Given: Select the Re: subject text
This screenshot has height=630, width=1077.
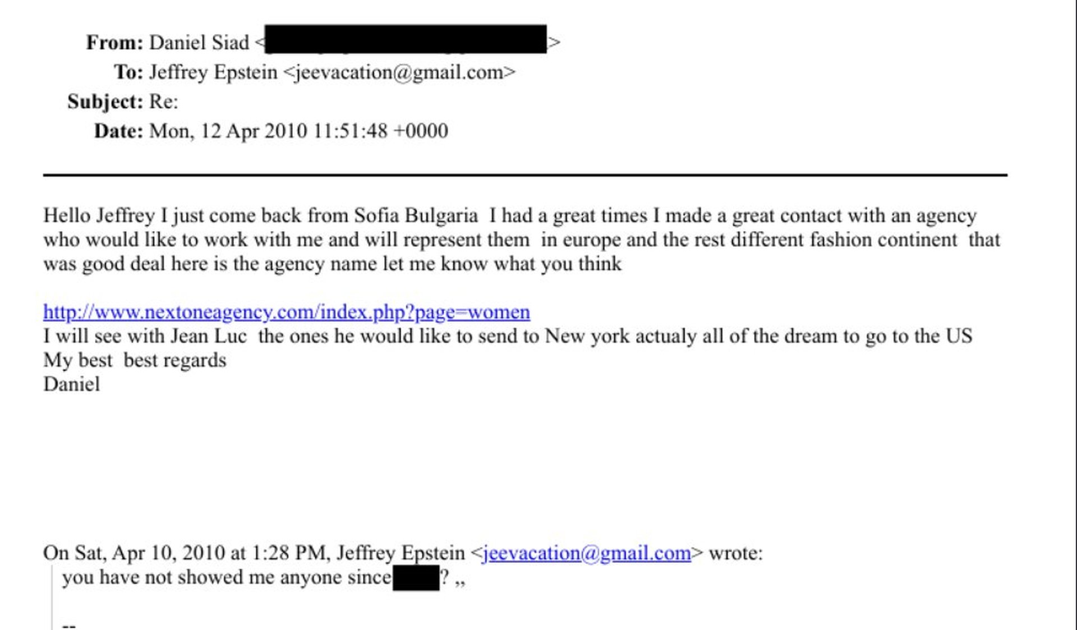Looking at the screenshot, I should (x=163, y=102).
